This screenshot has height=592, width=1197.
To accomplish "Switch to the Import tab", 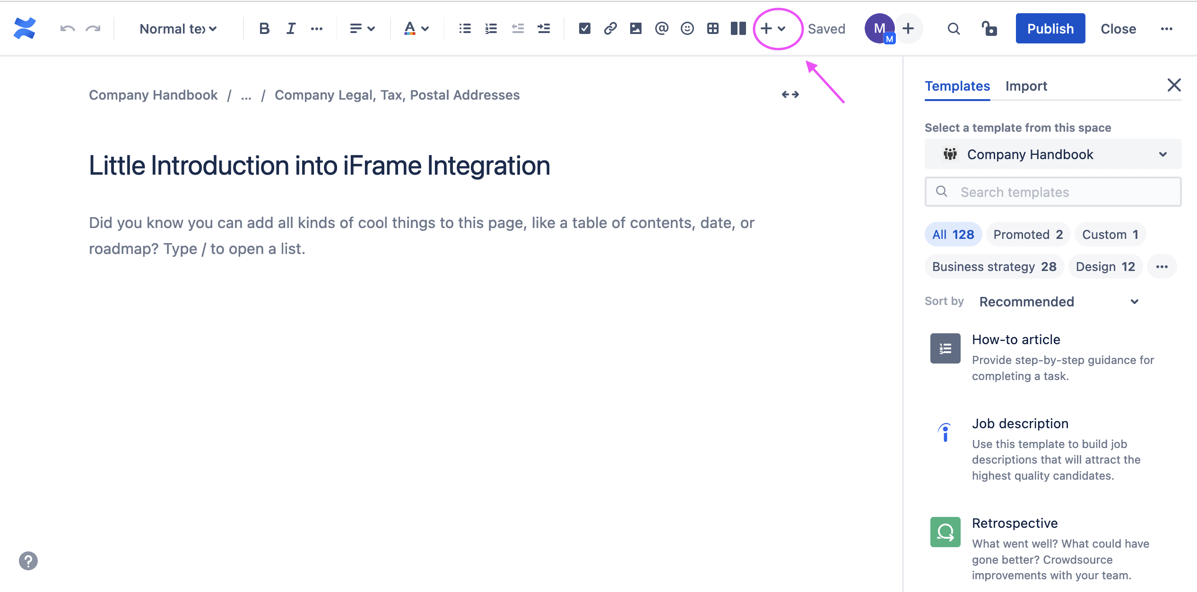I will (1025, 85).
